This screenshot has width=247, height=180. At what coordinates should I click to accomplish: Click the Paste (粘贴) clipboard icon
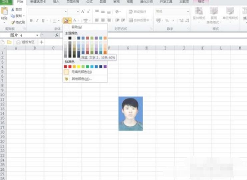click(4, 11)
